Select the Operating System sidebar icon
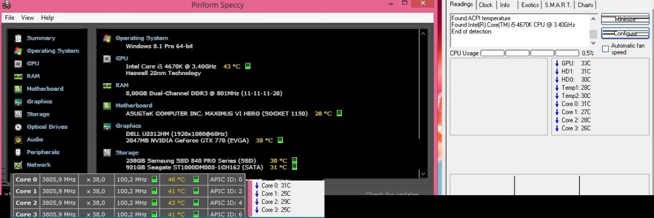654x218 pixels. tap(18, 51)
